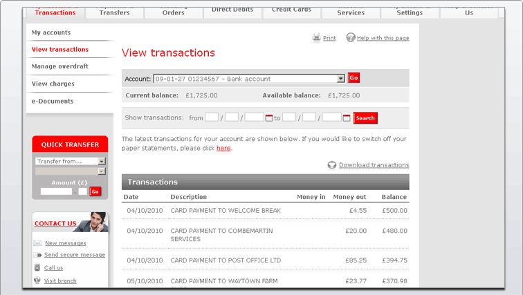This screenshot has height=295, width=523.
Task: Open the second Quick Transfer destination dropdown
Action: 102,171
